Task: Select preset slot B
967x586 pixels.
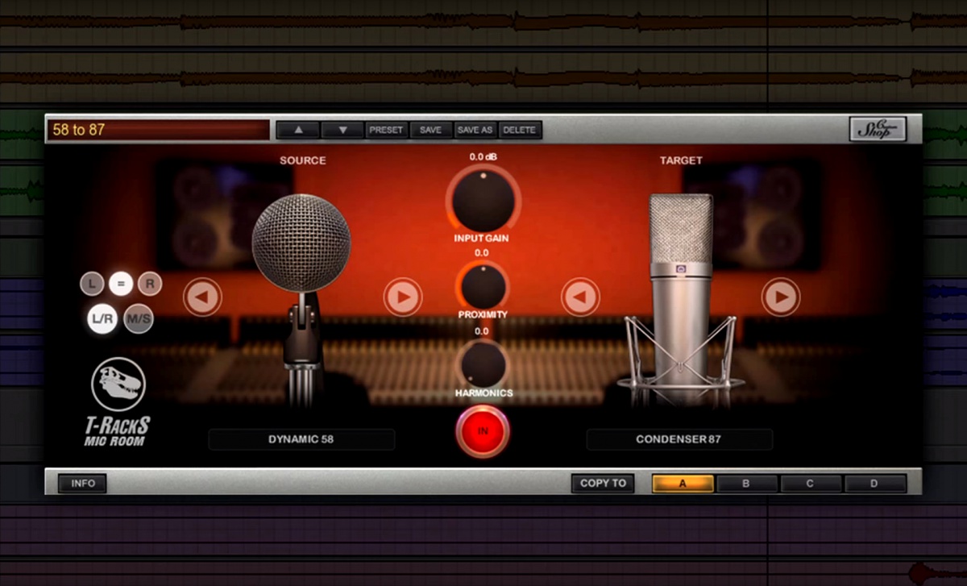Action: (x=747, y=484)
